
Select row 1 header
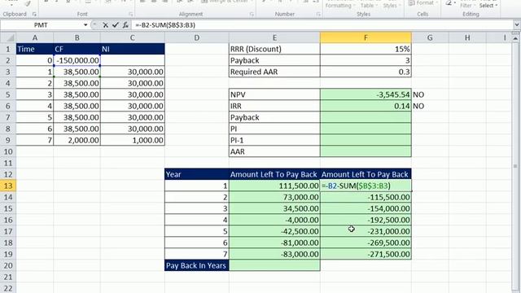click(x=8, y=49)
